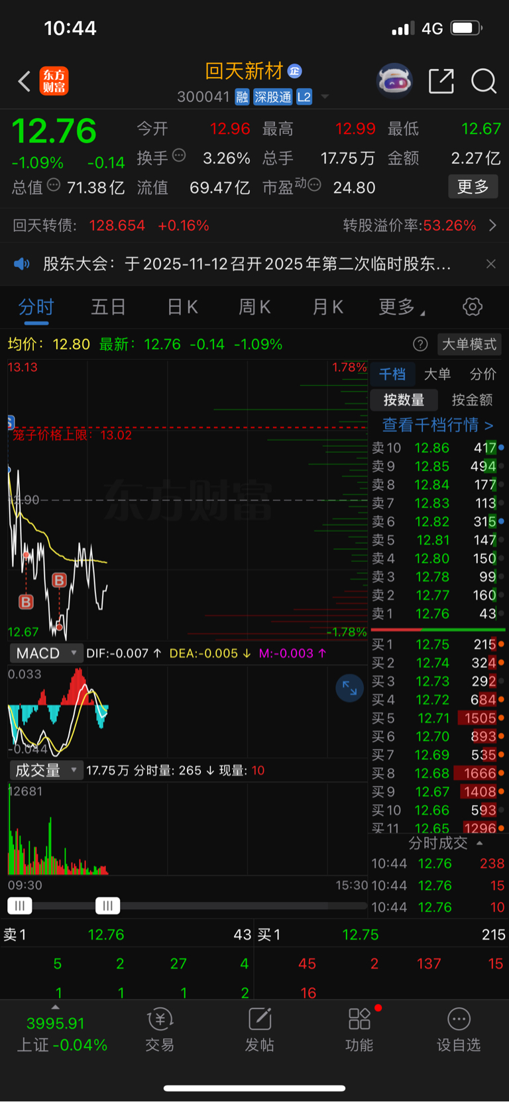Switch to 分时 chart tab
The image size is (509, 1102).
[36, 307]
